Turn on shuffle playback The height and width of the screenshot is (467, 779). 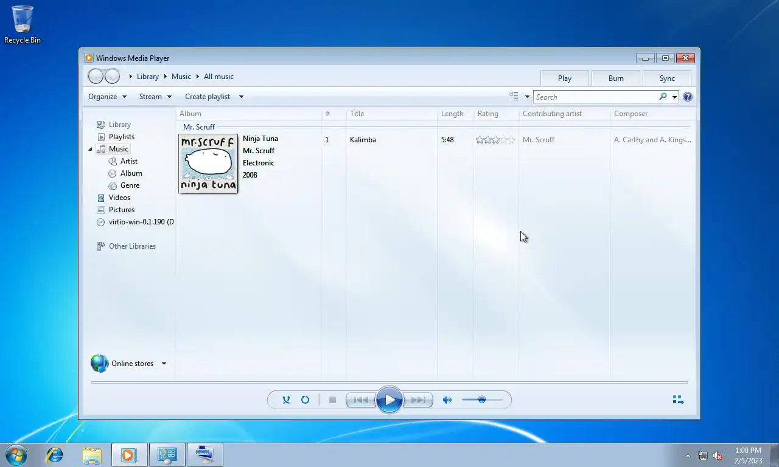286,400
